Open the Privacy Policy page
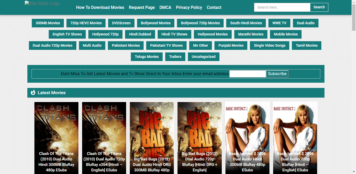Viewport: 356px width, 174px height. point(189,8)
